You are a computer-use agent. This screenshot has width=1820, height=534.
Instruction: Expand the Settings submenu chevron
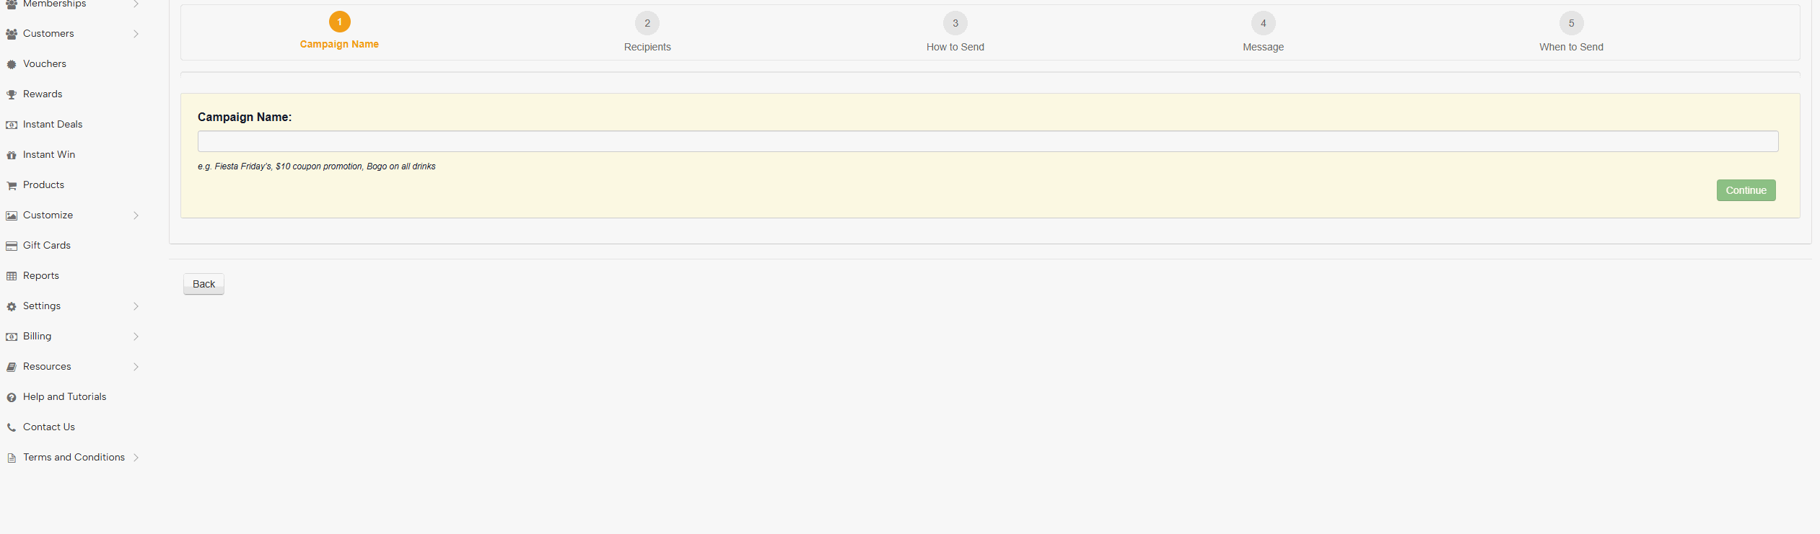(x=136, y=306)
